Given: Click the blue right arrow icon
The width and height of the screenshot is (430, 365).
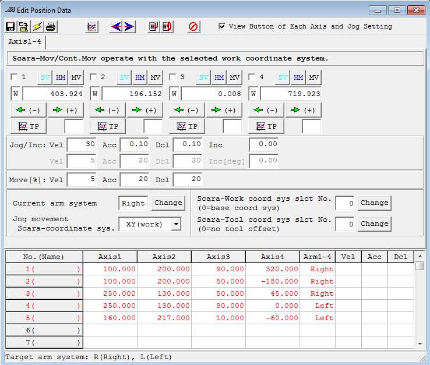Looking at the screenshot, I should 129,27.
